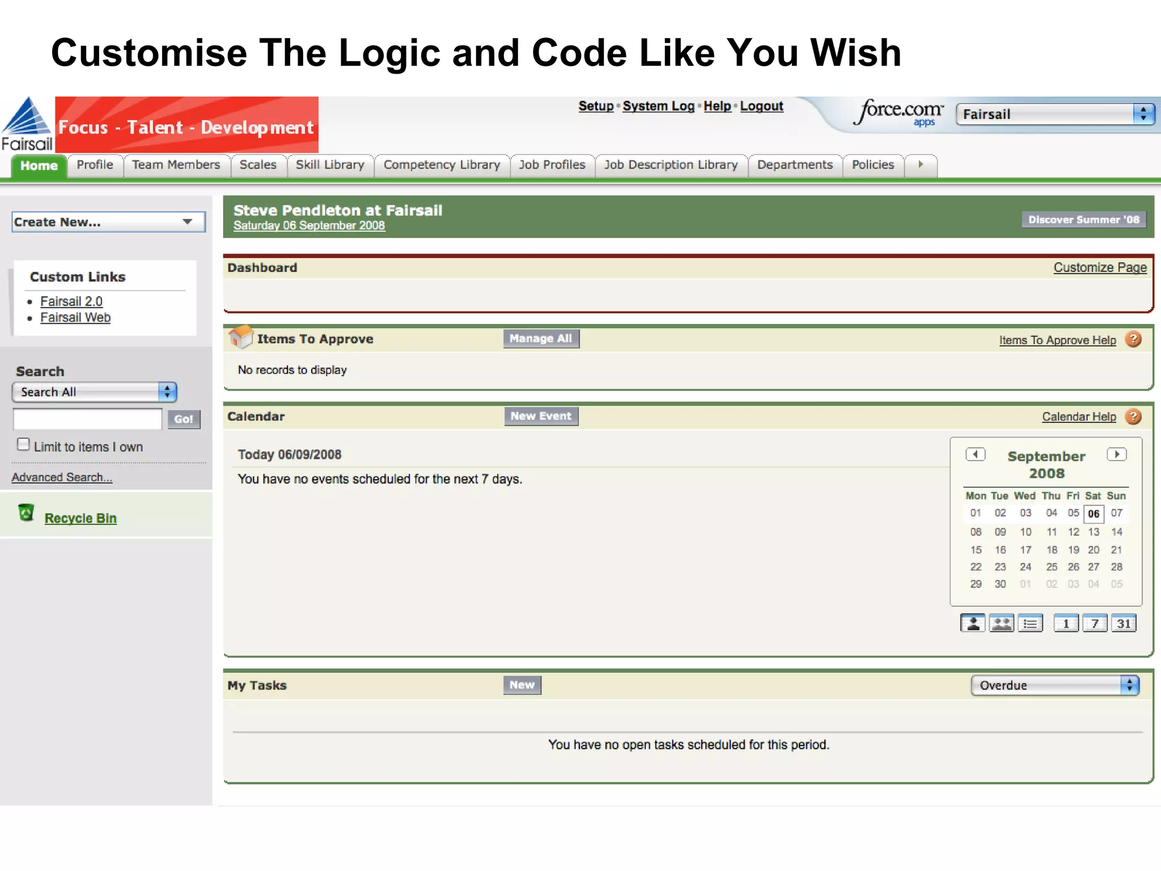The width and height of the screenshot is (1161, 871).
Task: Open the Profile tab
Action: pyautogui.click(x=95, y=165)
